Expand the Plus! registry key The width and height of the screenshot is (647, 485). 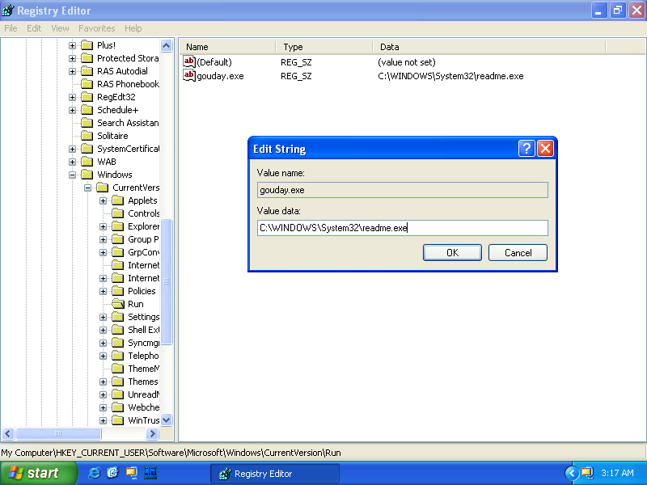72,45
